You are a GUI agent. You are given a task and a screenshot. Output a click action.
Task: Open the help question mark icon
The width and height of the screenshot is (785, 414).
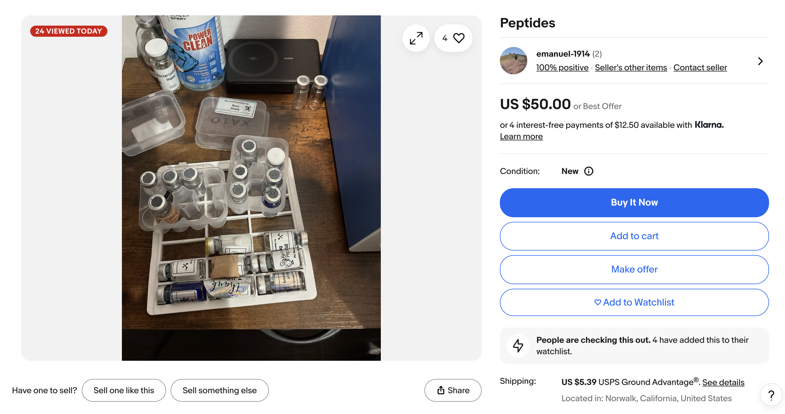pos(771,395)
